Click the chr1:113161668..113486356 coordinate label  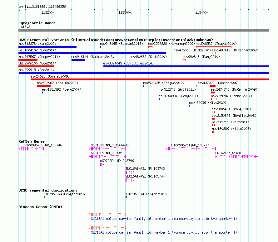(42, 7)
